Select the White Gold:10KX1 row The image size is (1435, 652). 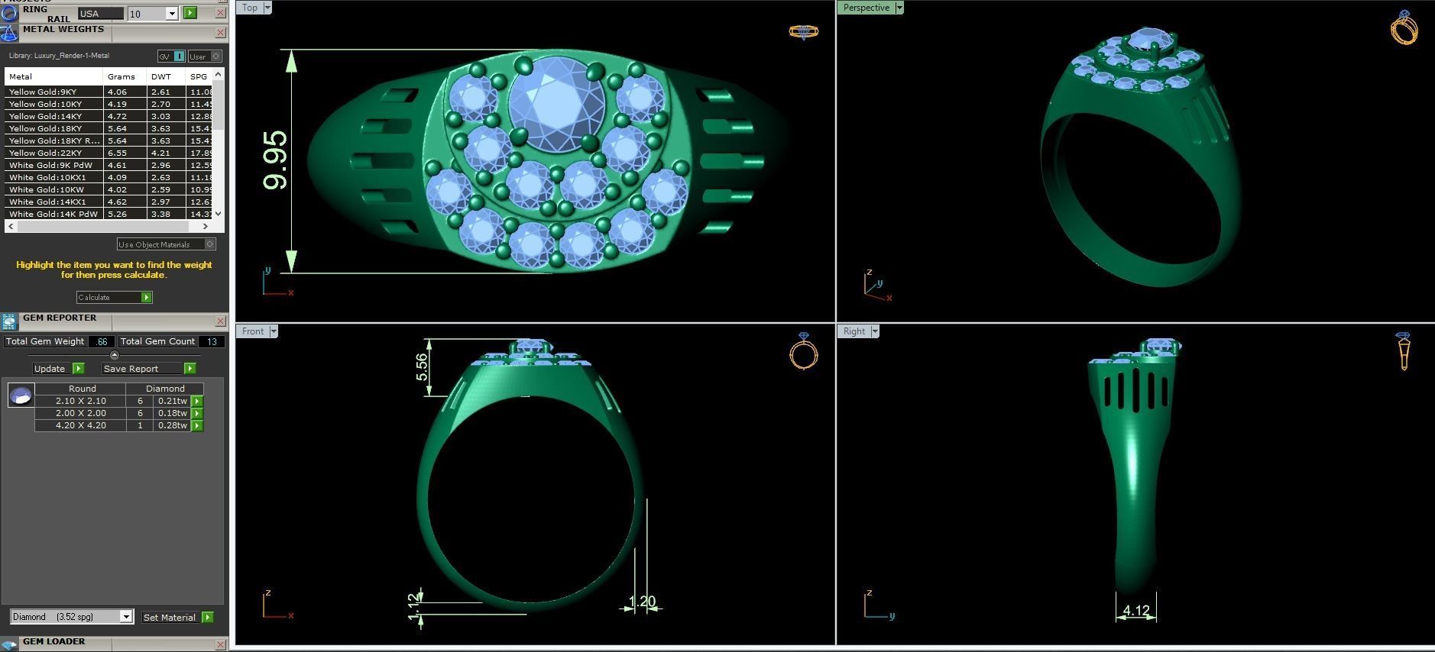pos(109,177)
